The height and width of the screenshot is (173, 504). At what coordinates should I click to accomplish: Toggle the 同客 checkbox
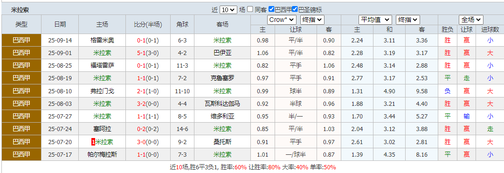(250, 9)
